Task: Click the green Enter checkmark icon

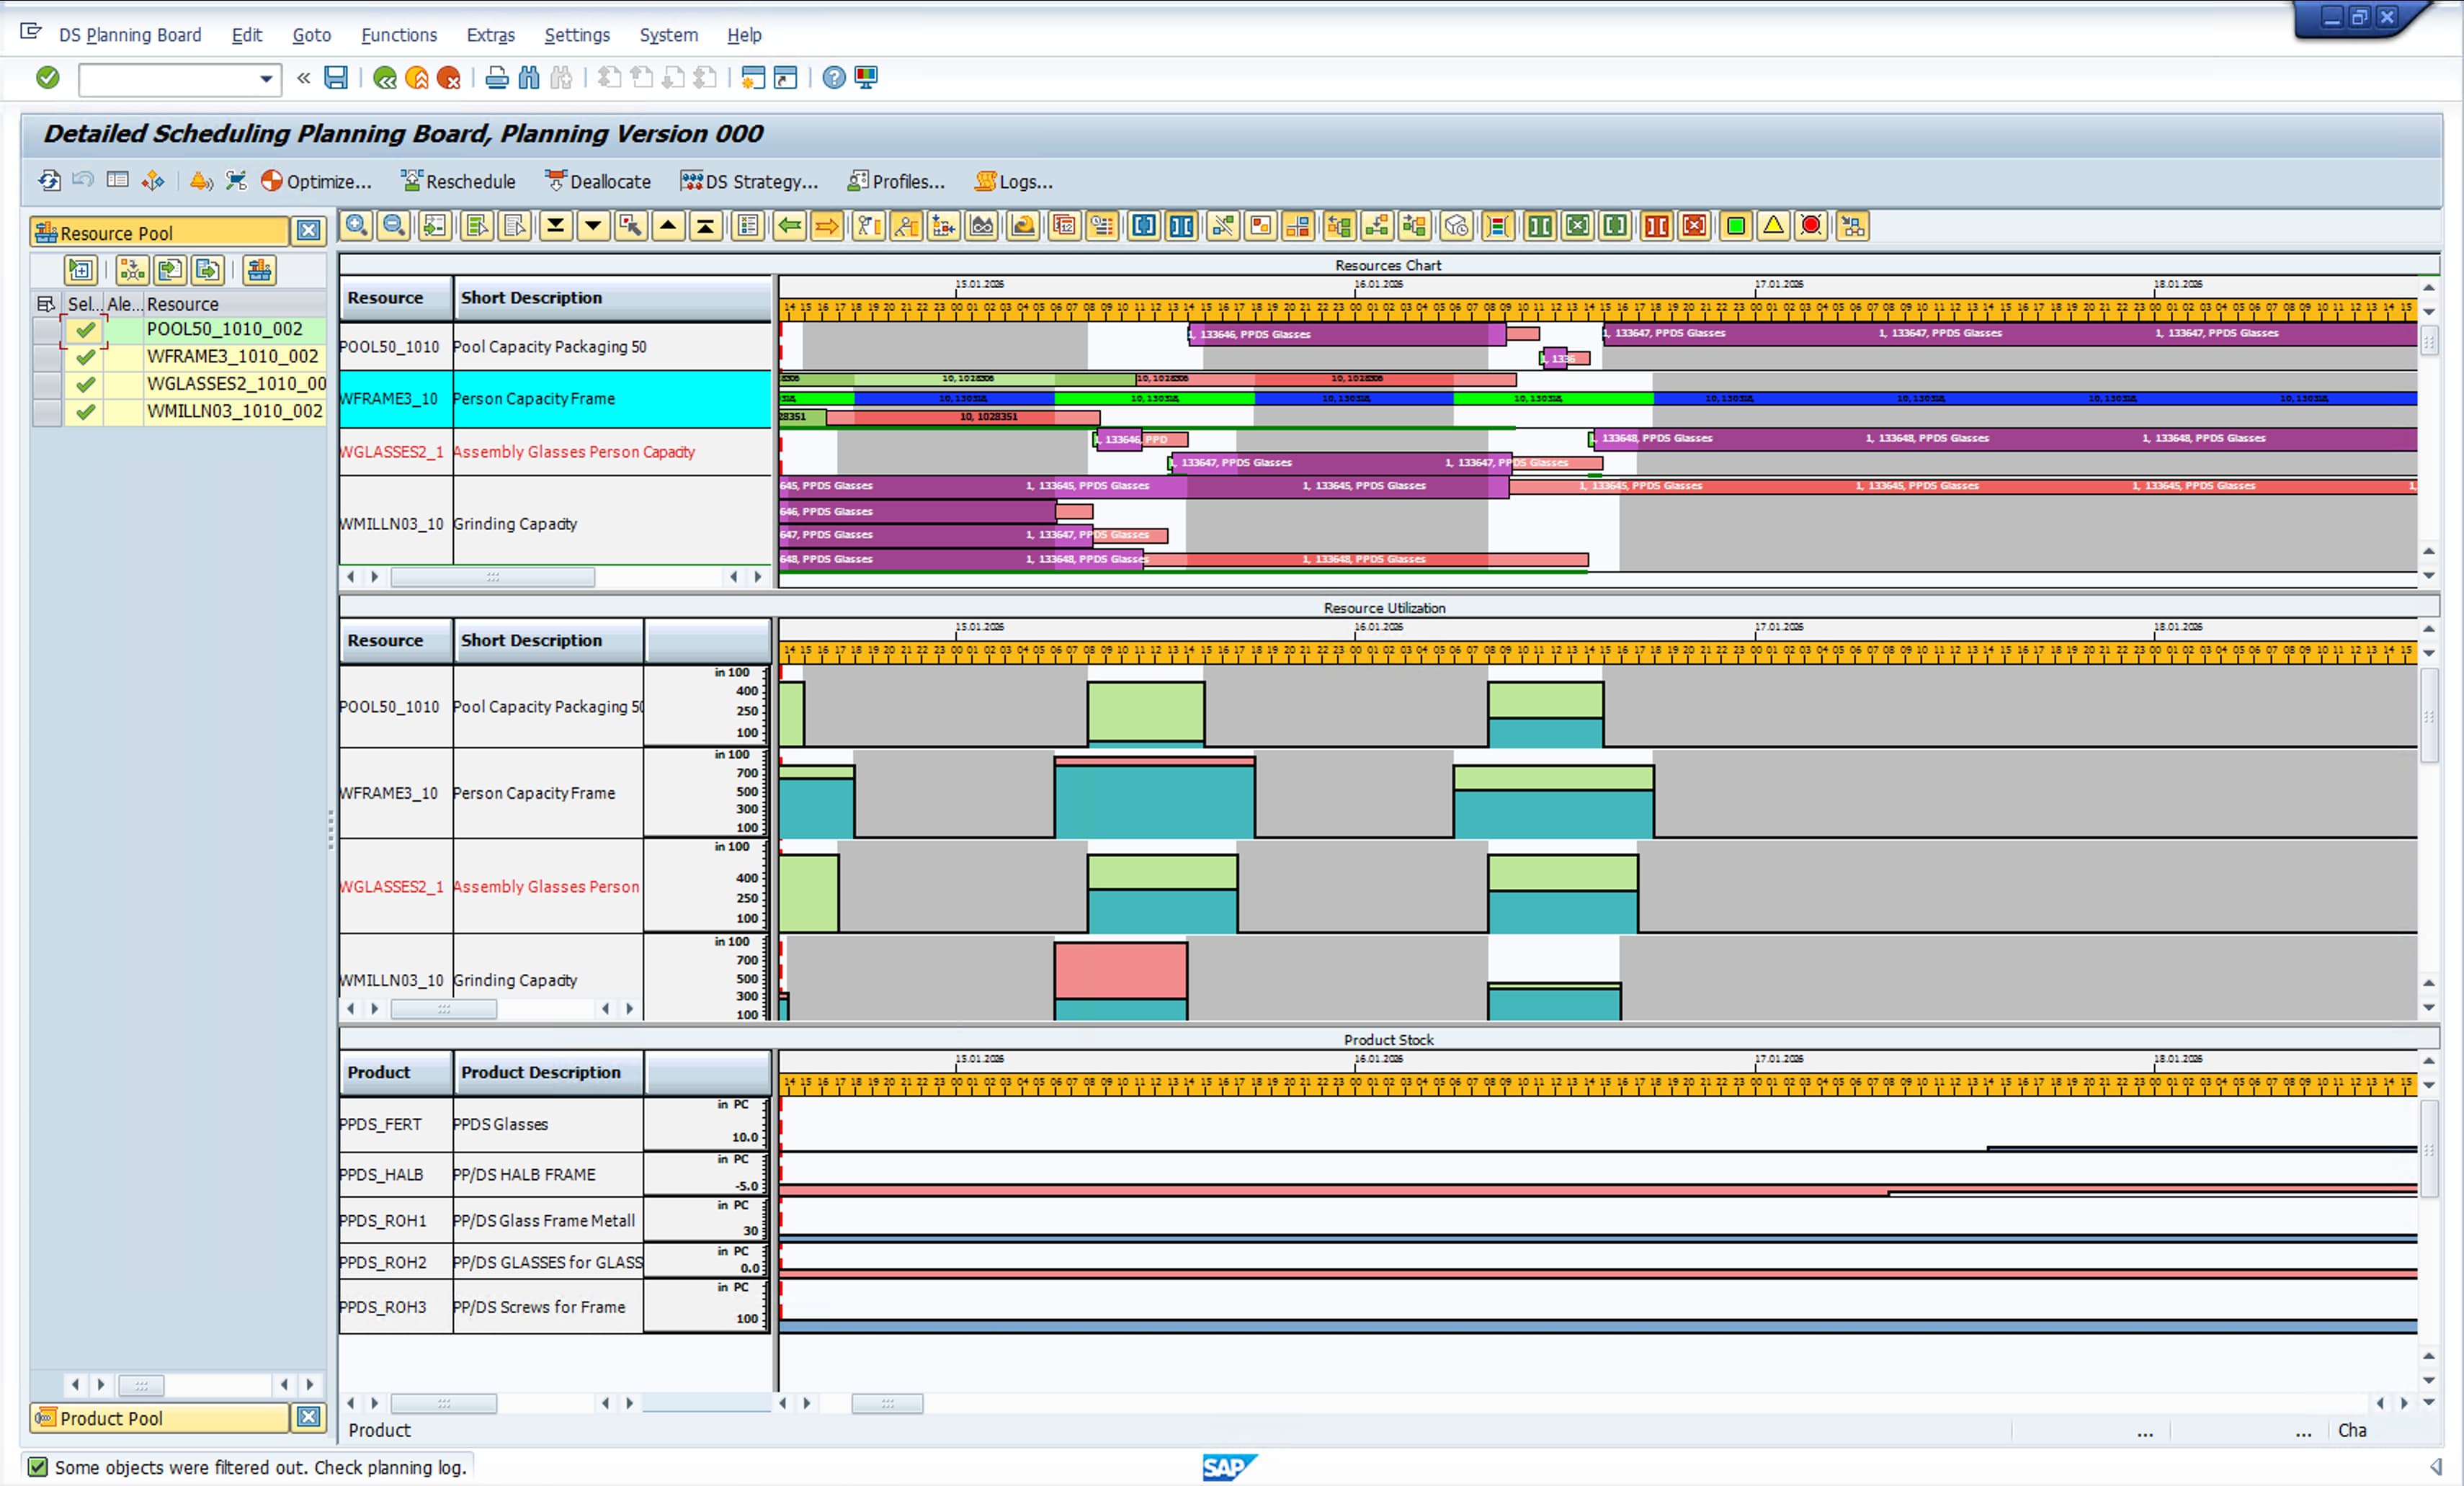Action: point(47,78)
